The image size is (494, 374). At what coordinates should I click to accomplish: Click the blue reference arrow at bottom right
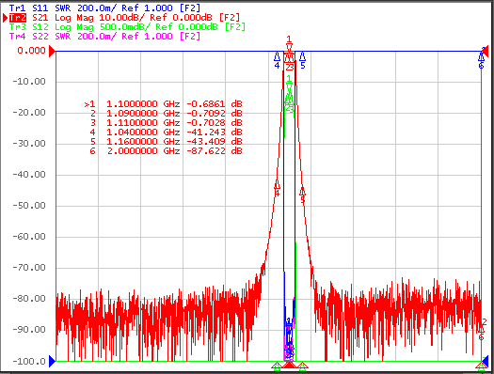486,362
